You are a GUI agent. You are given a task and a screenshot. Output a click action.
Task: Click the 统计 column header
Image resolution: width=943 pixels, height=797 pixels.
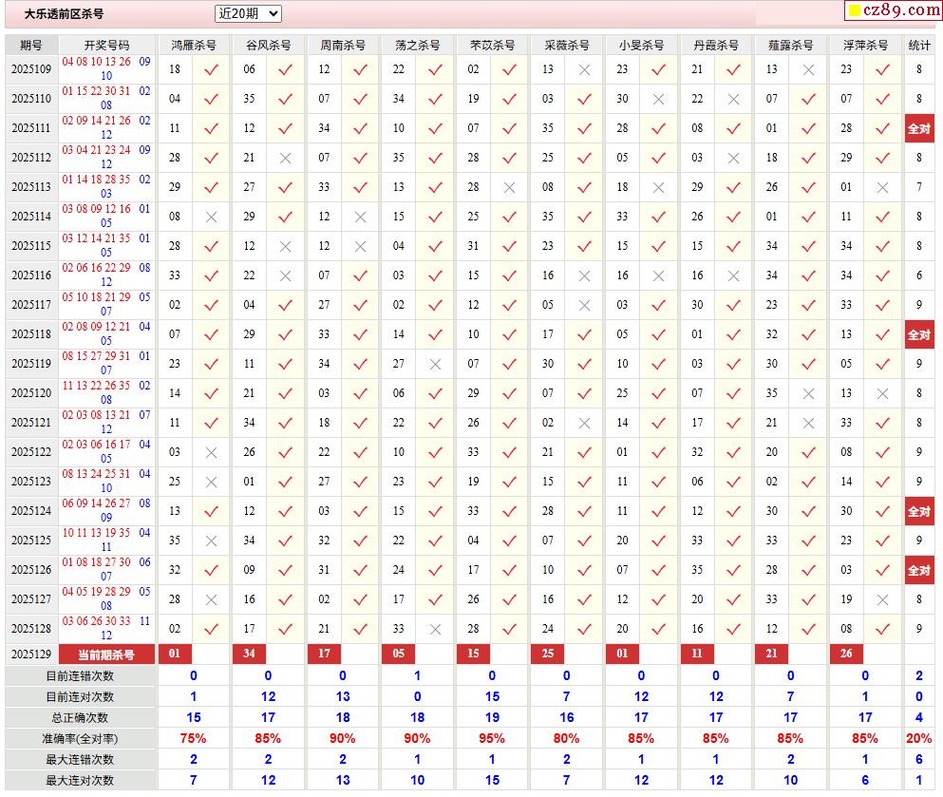tap(919, 46)
